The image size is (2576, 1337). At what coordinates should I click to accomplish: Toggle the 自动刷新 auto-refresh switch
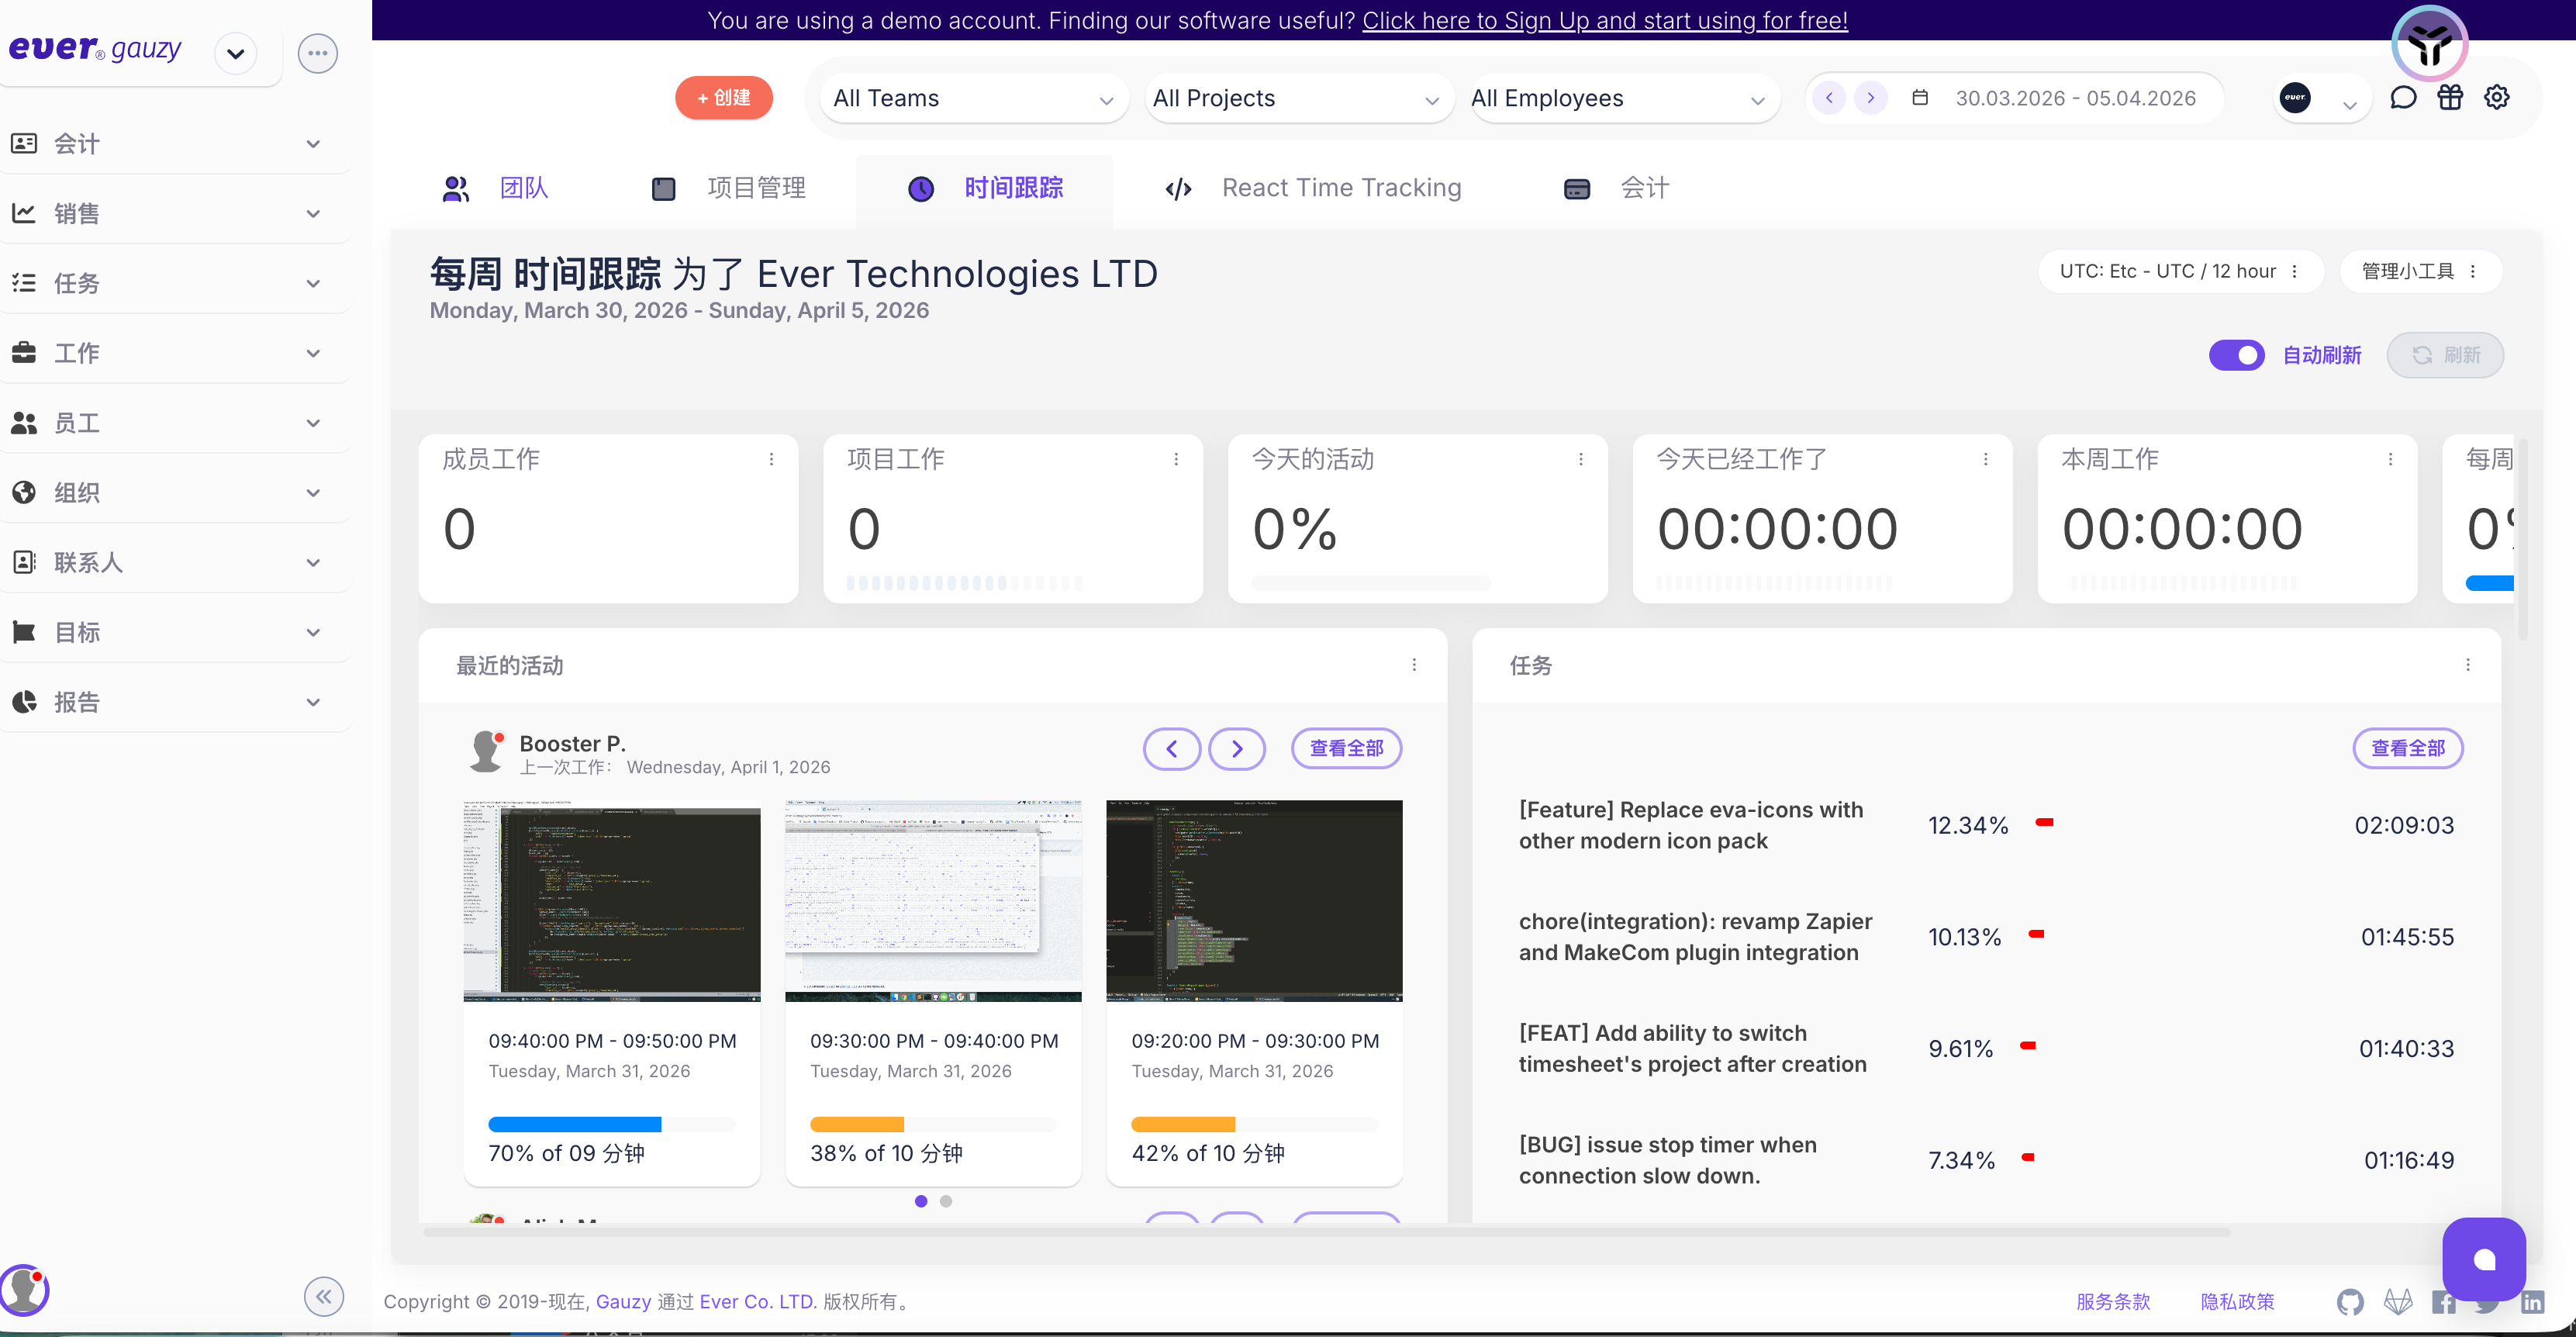pos(2237,355)
